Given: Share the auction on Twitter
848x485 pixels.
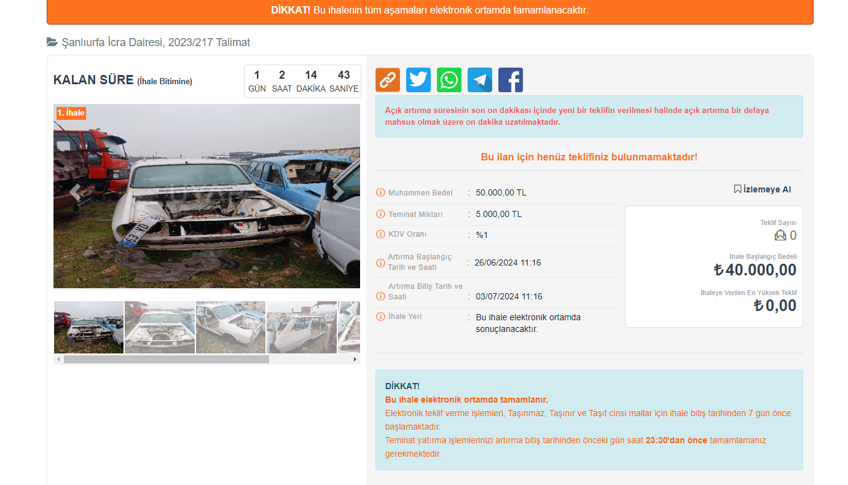Looking at the screenshot, I should (418, 80).
